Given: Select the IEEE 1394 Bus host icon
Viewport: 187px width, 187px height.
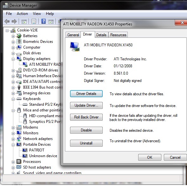Looking at the screenshot, I should click(19, 87).
